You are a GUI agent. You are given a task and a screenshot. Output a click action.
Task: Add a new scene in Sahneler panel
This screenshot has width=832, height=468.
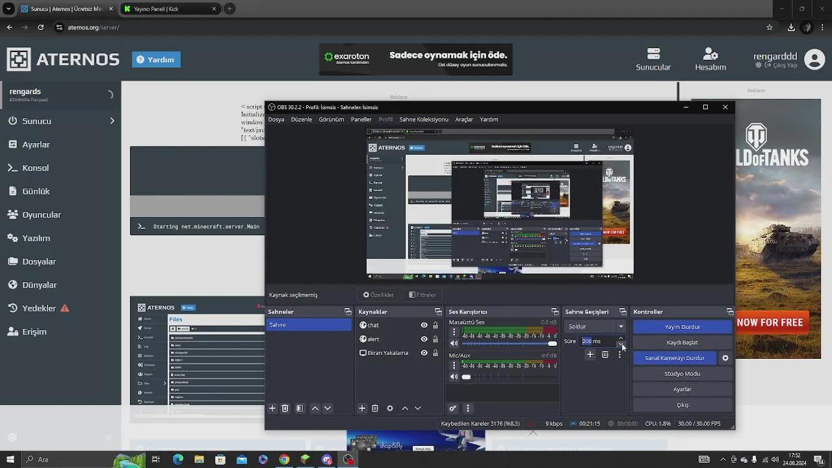(x=272, y=408)
